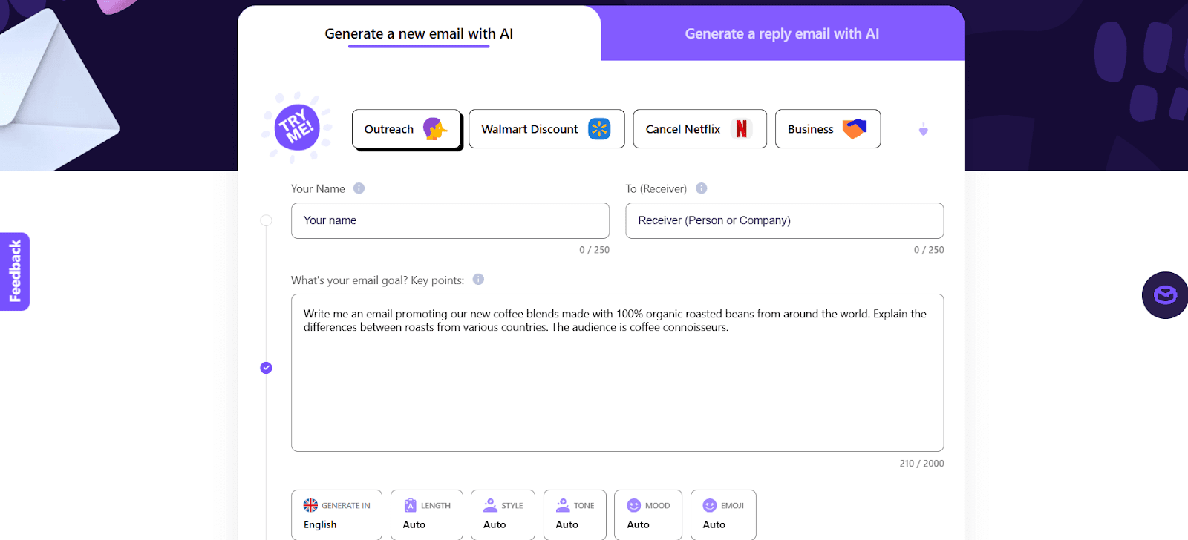Select the Generate a new email tab
Viewport: 1188px width, 540px height.
(x=419, y=33)
